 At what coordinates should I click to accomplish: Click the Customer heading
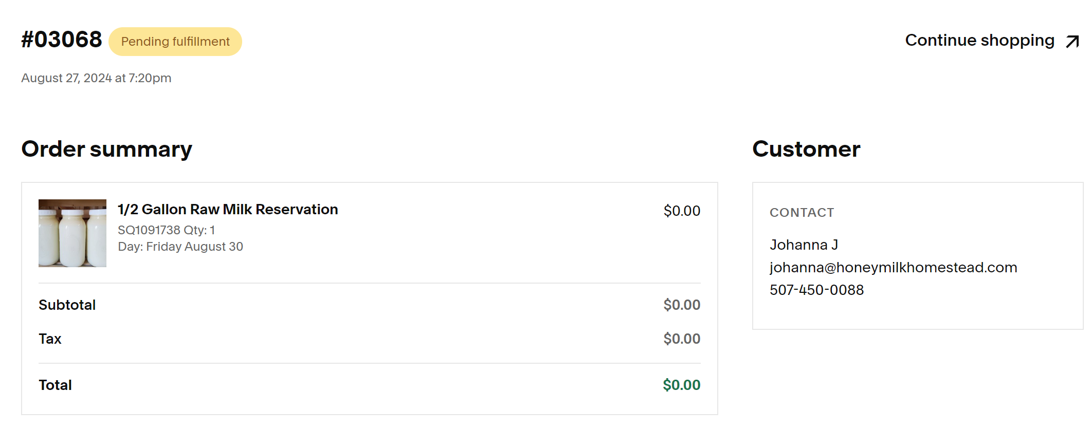[806, 149]
